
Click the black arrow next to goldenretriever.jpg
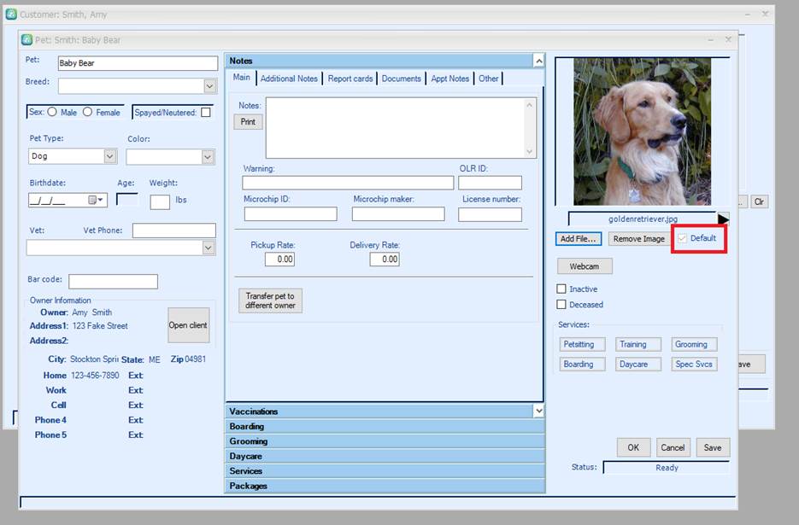[x=723, y=219]
